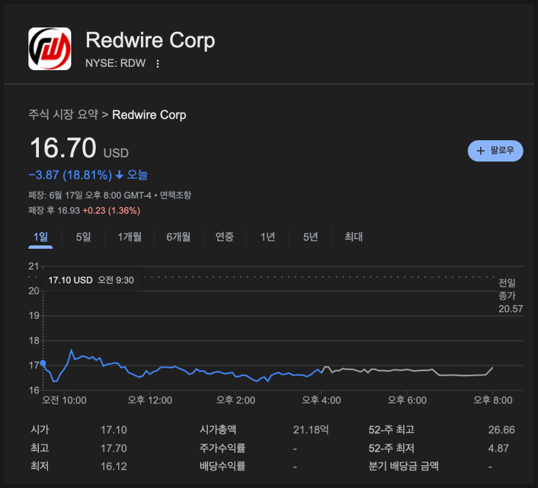538x488 pixels.
Task: Click the Redwire Corp logo icon
Action: coord(50,48)
